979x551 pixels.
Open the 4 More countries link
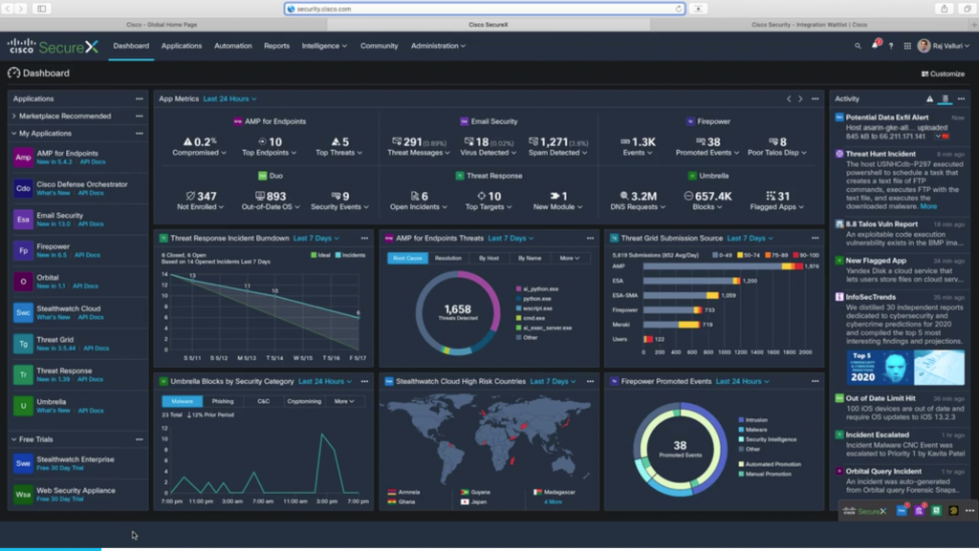(x=553, y=501)
